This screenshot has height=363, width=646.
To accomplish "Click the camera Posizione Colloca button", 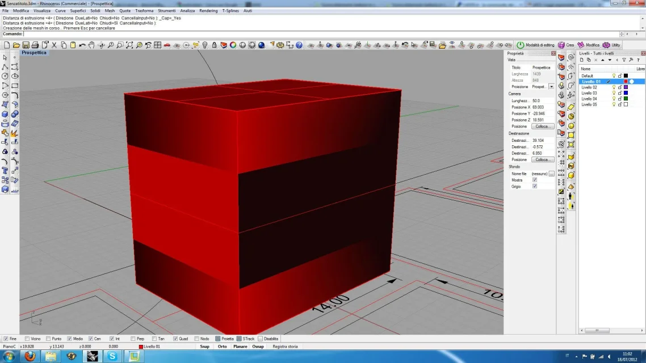I will pyautogui.click(x=542, y=126).
